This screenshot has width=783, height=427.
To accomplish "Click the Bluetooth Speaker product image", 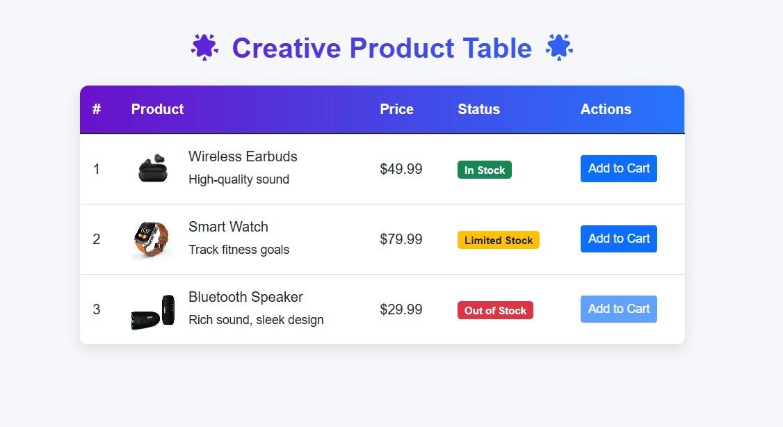I will (x=153, y=309).
